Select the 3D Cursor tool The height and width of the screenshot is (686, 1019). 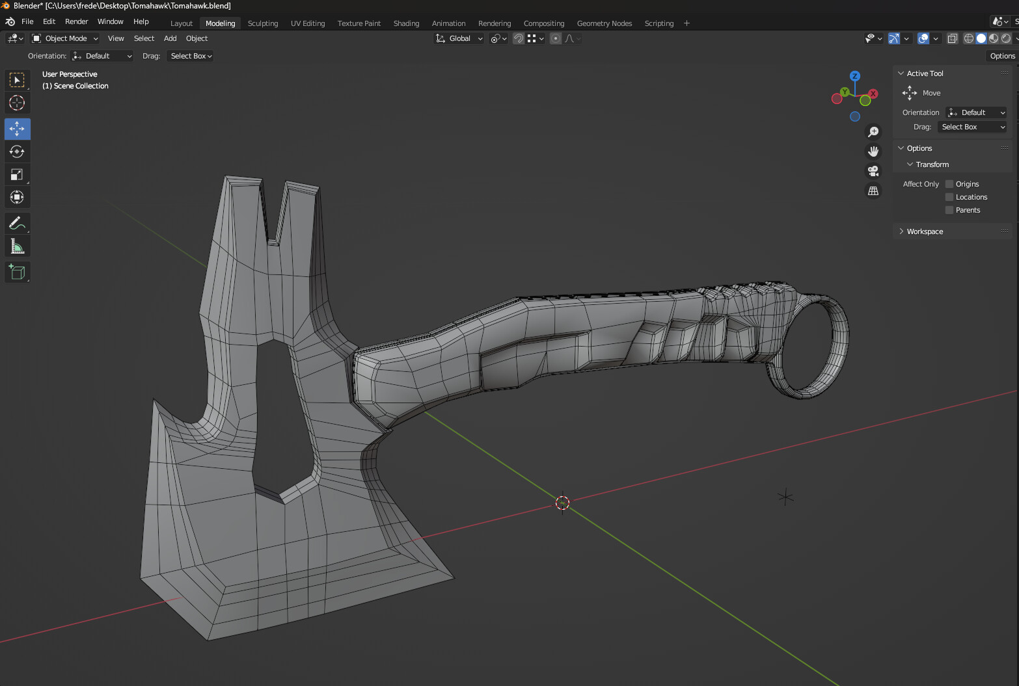coord(17,103)
